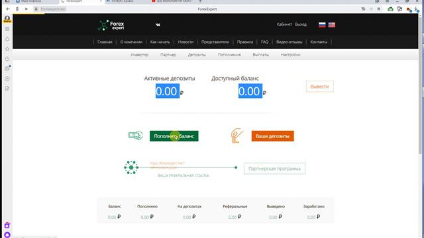This screenshot has width=424, height=238.
Task: Open favorites star in sidebar
Action: pos(7,49)
